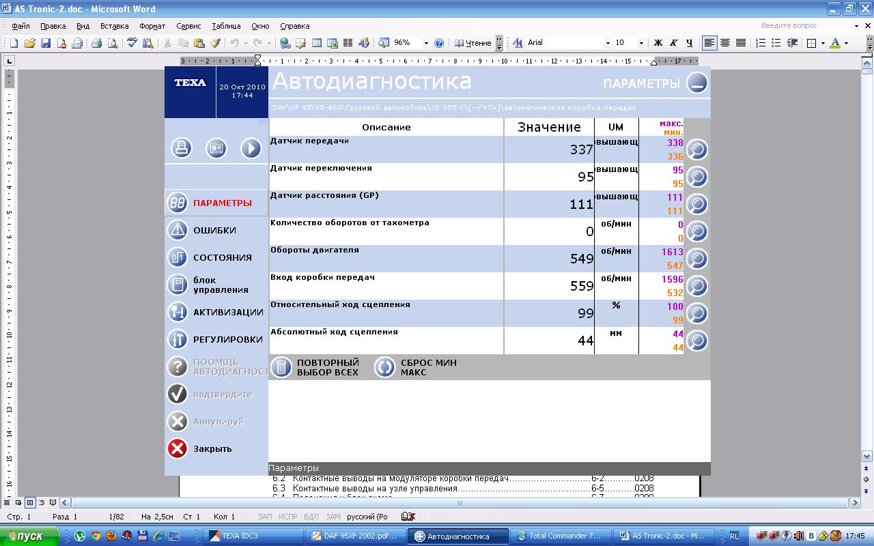Open the Таблица menu

click(226, 26)
